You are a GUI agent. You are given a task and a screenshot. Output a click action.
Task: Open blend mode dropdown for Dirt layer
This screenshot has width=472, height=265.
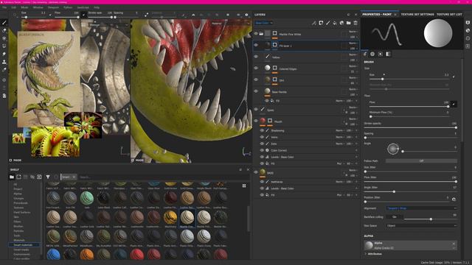(353, 77)
